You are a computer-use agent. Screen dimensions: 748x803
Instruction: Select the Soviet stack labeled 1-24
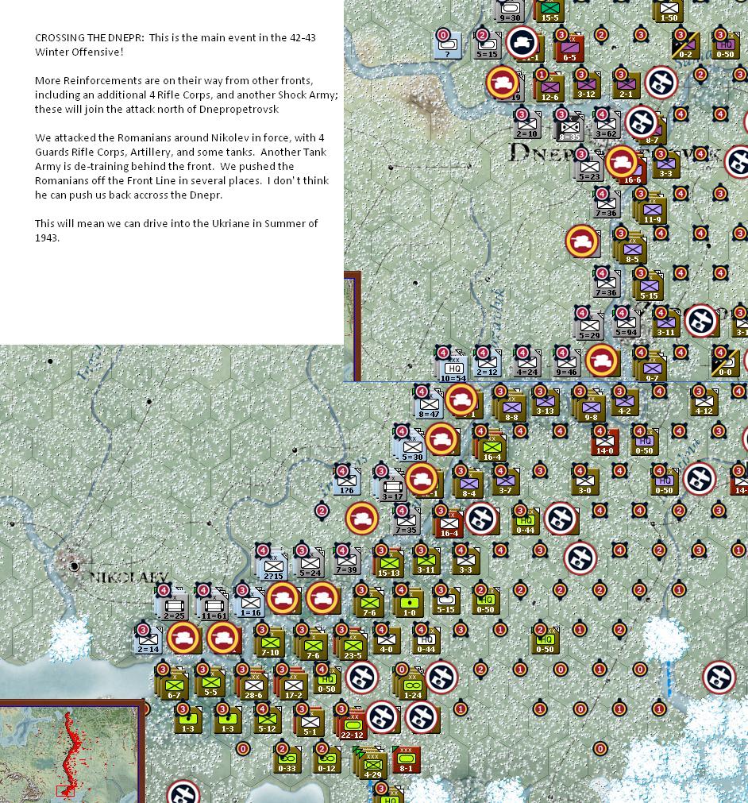tap(412, 686)
